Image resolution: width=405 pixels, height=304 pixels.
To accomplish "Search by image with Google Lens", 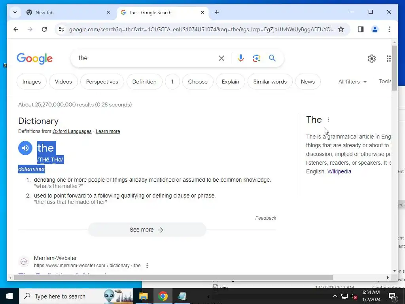I will tap(256, 58).
